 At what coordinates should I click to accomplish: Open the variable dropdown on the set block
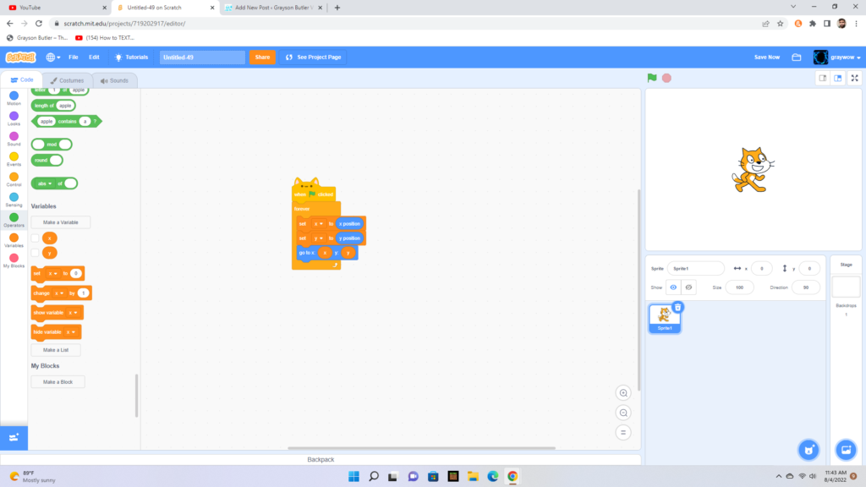pyautogui.click(x=319, y=223)
